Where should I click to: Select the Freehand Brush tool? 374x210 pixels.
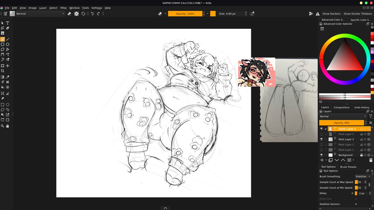coord(2,40)
